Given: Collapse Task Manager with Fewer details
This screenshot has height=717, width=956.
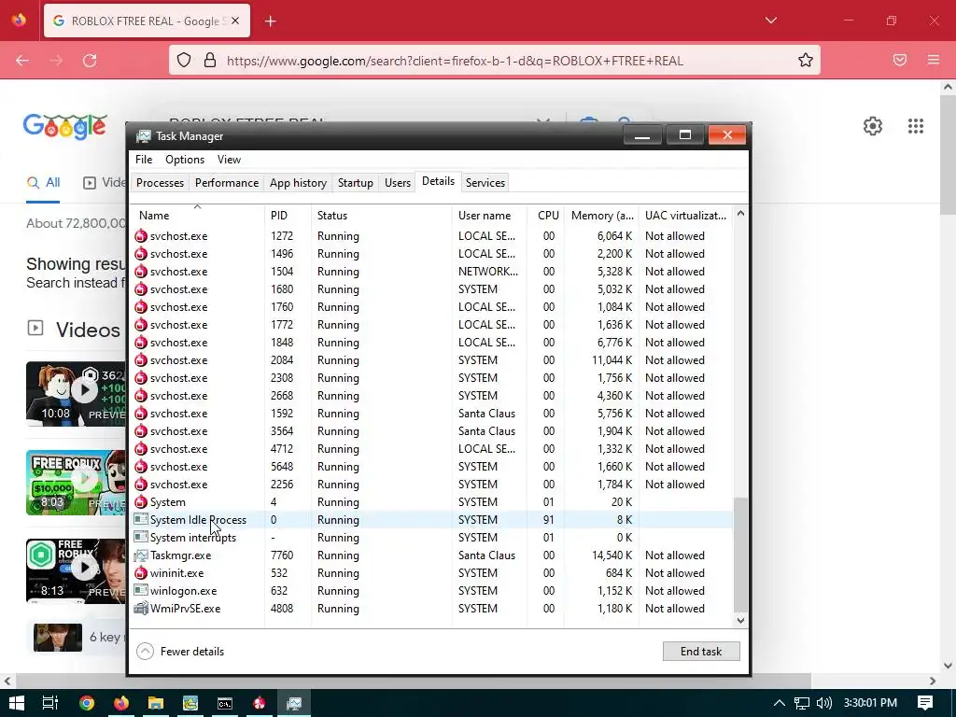Looking at the screenshot, I should pos(180,651).
